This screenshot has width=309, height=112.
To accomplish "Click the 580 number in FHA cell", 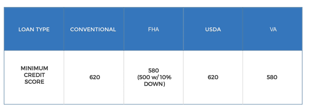I will tap(153, 70).
